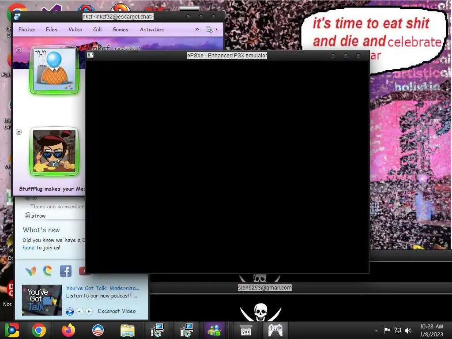452x339 pixels.
Task: Open the MSN butterfly icon in messenger
Action: pos(30,271)
